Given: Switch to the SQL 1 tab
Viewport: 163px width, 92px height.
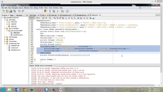Looking at the screenshot, I should (44, 15).
